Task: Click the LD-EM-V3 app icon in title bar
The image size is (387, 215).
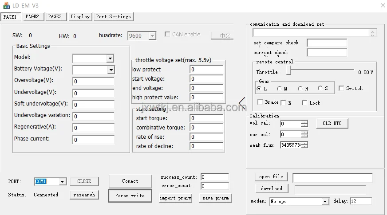Action: (6, 5)
